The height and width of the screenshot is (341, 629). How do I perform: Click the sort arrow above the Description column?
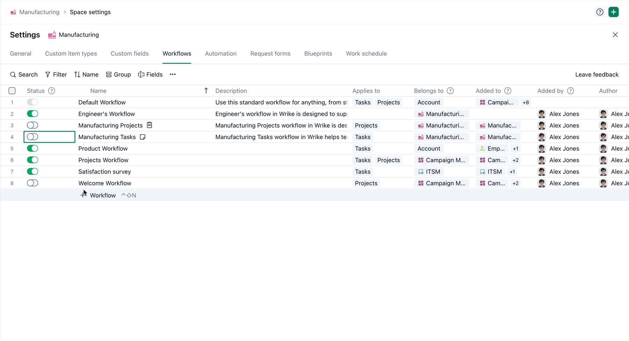(x=206, y=90)
